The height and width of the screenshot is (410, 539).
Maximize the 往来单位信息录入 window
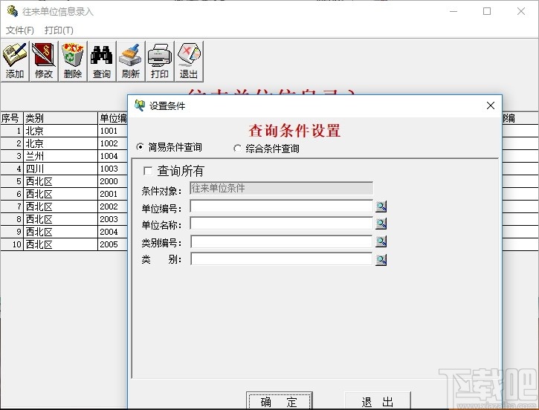[x=487, y=11]
